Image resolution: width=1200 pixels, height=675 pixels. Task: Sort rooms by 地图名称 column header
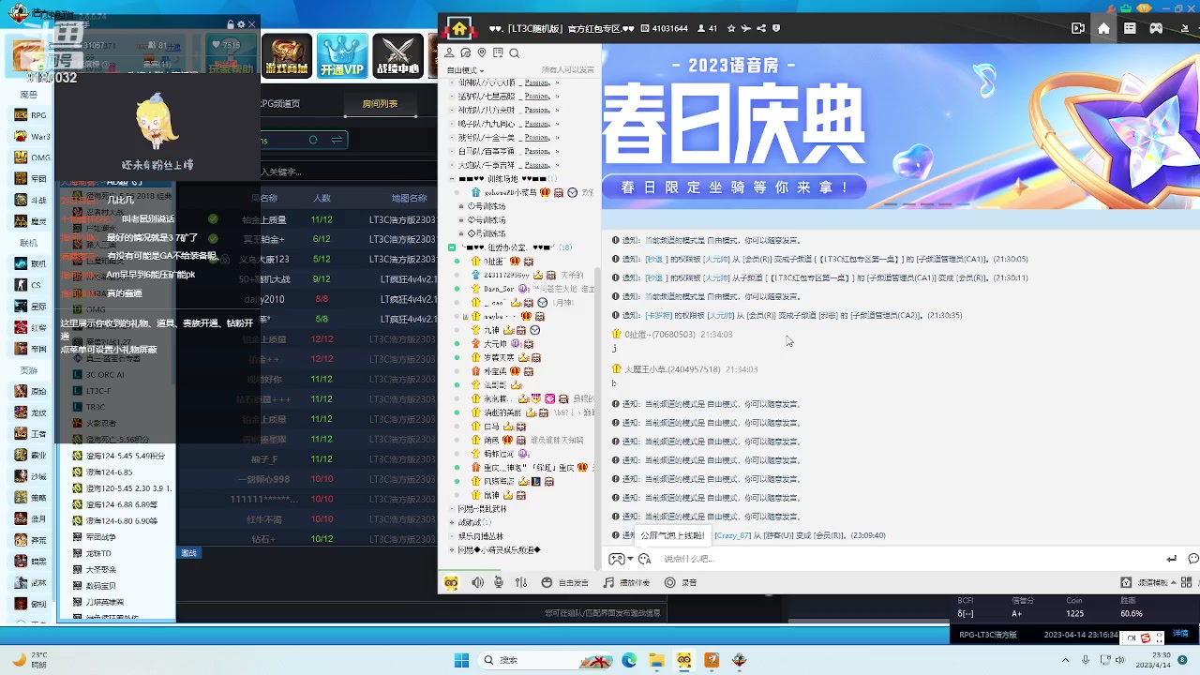(409, 198)
